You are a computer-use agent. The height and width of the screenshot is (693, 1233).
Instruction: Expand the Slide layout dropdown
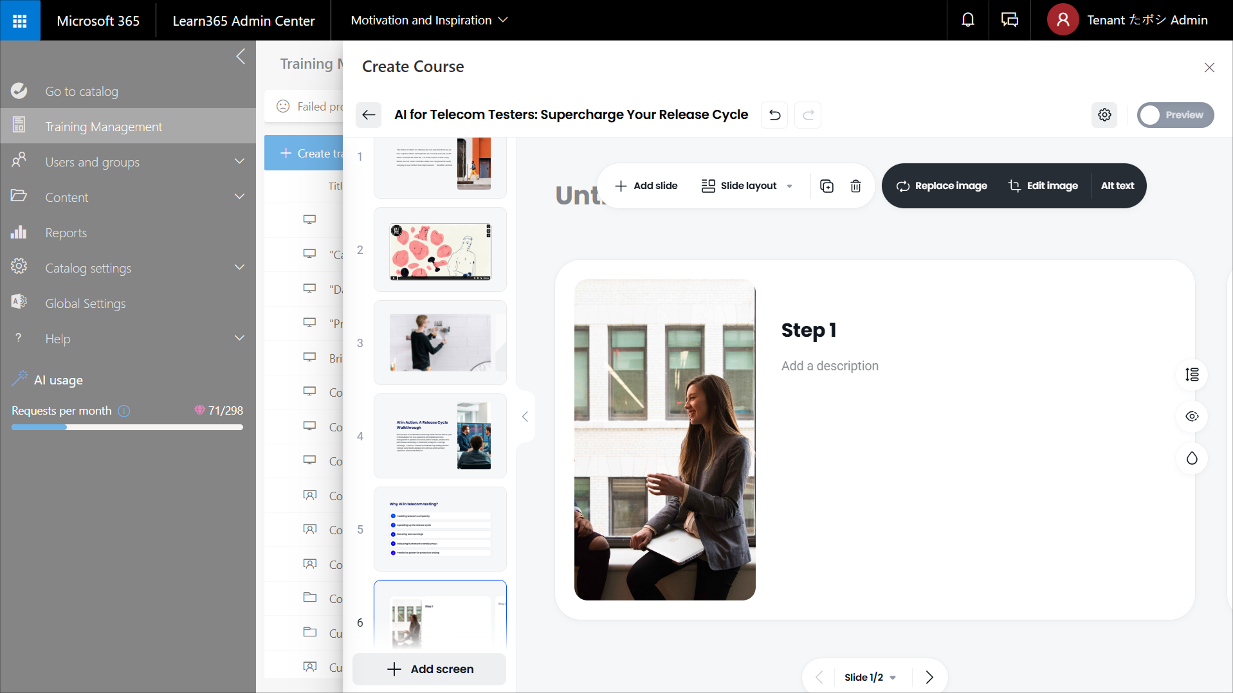pos(747,186)
